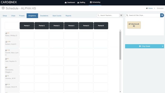This screenshot has height=93, width=165.
Task: Click the Staffing chart icon
Action: [78, 3]
